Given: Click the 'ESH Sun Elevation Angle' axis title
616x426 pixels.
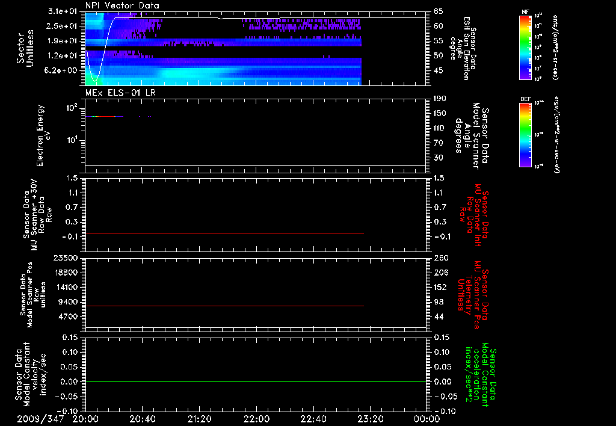Looking at the screenshot, I should pyautogui.click(x=464, y=48).
